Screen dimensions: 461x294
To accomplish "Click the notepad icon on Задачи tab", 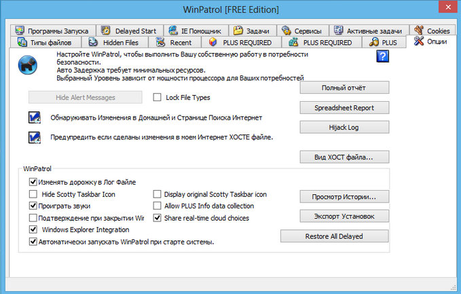I will pyautogui.click(x=238, y=30).
